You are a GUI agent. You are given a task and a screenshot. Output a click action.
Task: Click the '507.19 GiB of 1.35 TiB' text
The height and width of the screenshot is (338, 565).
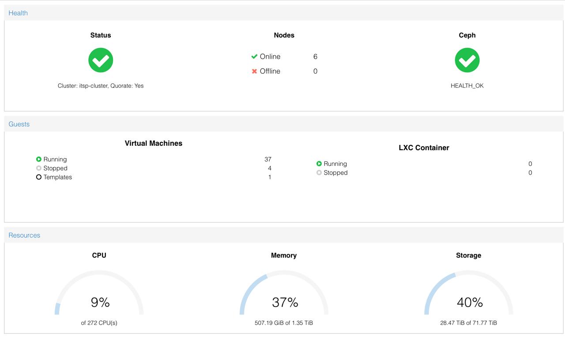[x=284, y=323]
